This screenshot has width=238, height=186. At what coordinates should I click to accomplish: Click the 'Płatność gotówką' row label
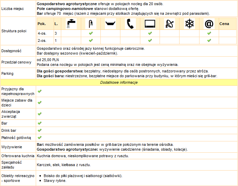(x=16, y=138)
